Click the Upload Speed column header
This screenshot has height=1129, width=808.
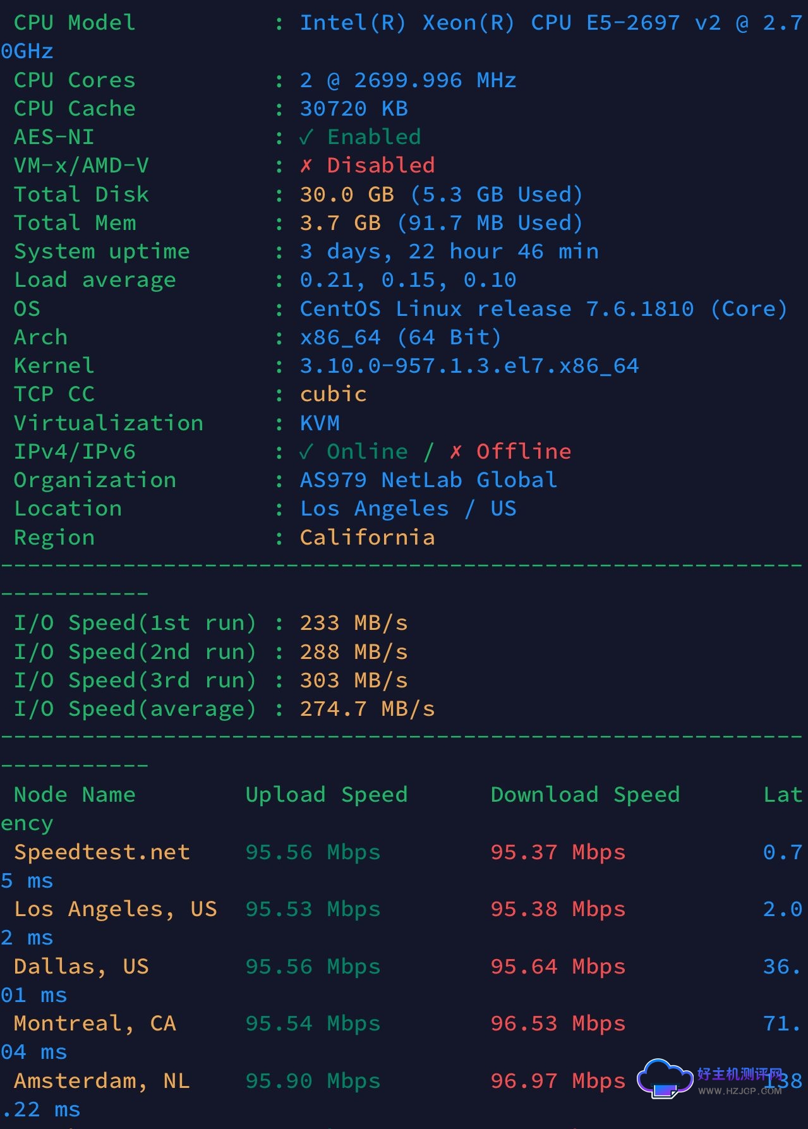point(326,795)
